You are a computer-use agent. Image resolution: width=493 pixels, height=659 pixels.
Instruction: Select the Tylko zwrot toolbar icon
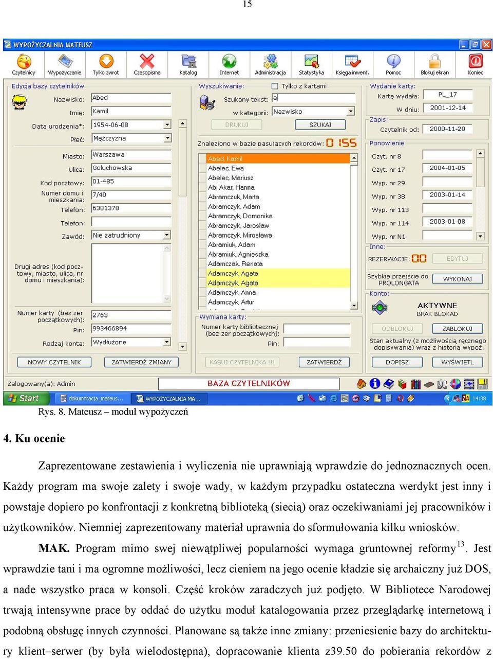click(106, 65)
